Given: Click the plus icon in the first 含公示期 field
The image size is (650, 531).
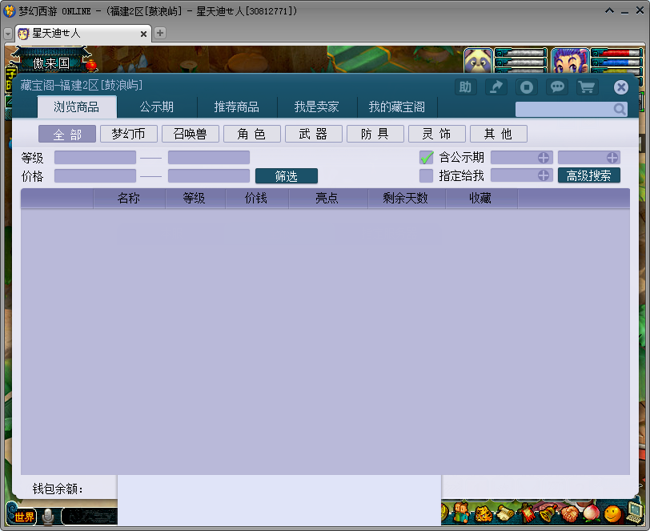Looking at the screenshot, I should 543,158.
